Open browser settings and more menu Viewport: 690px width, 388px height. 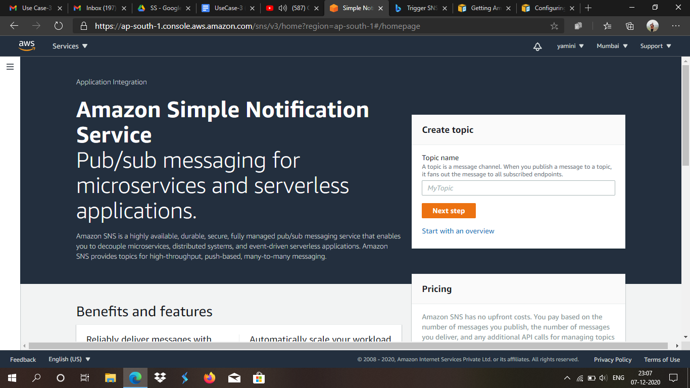click(676, 26)
